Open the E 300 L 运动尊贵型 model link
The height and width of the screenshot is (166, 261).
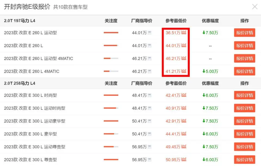(x=35, y=147)
